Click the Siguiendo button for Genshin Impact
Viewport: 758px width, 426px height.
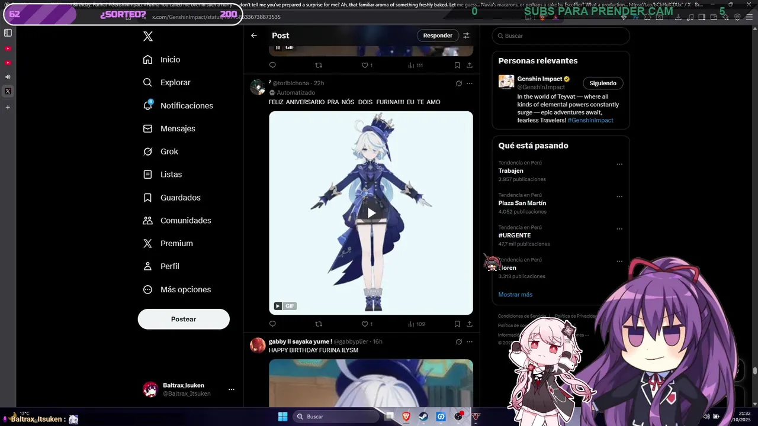[x=603, y=83]
